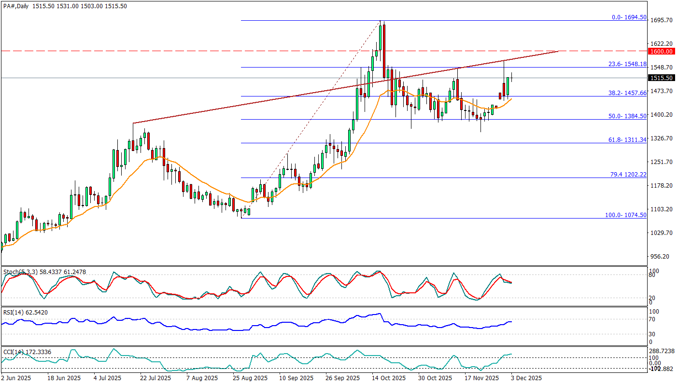Select the 38.2- 1457.66 Fibonacci level label
Viewport: 678px width, 384px height.
(x=627, y=93)
